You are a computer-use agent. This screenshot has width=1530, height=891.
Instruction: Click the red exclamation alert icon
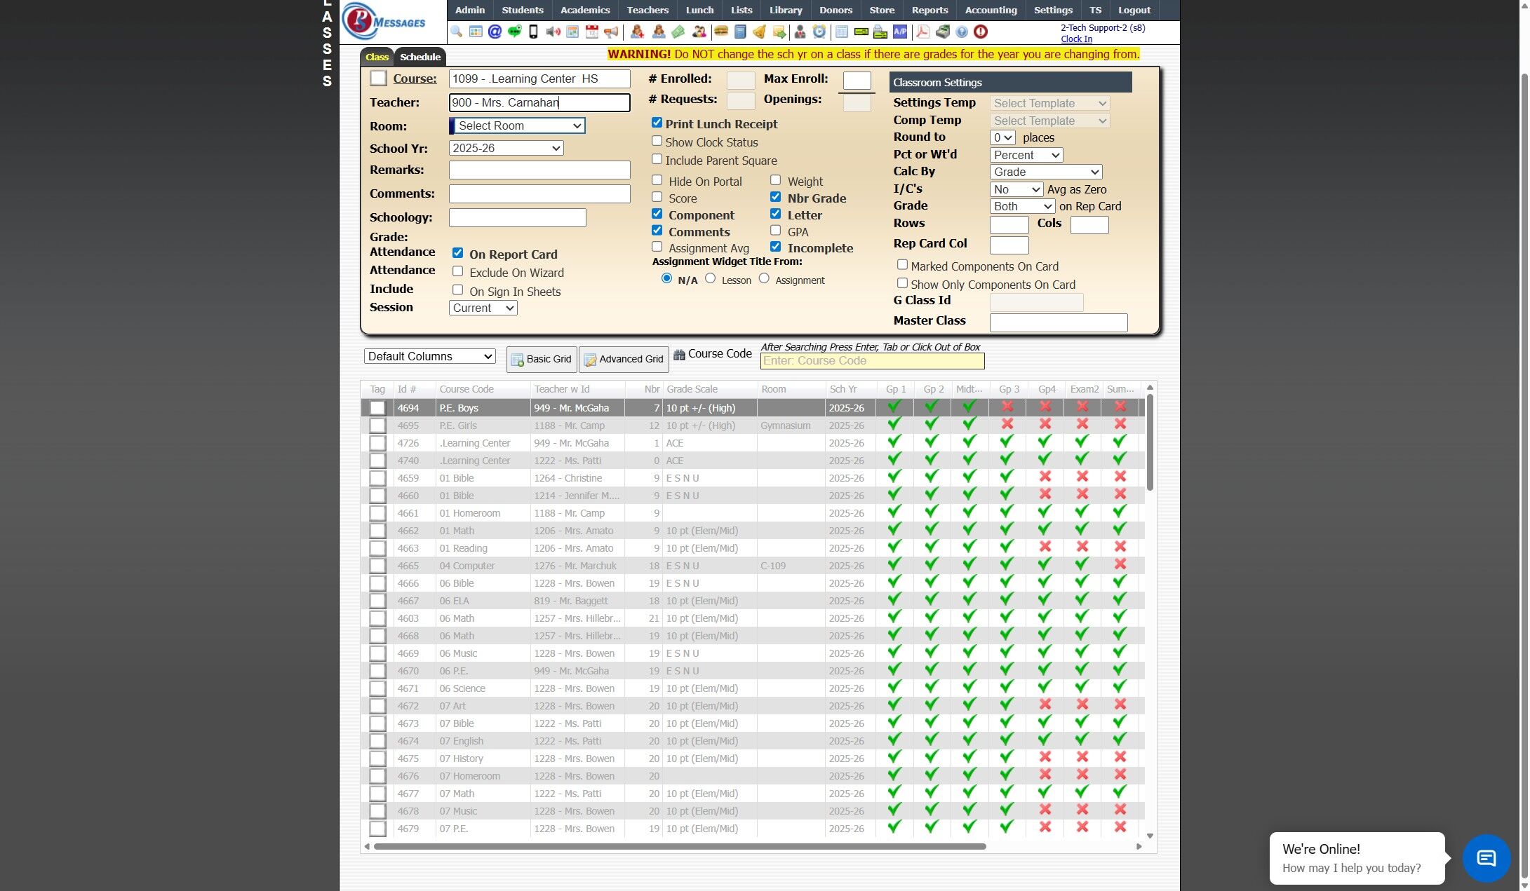981,32
